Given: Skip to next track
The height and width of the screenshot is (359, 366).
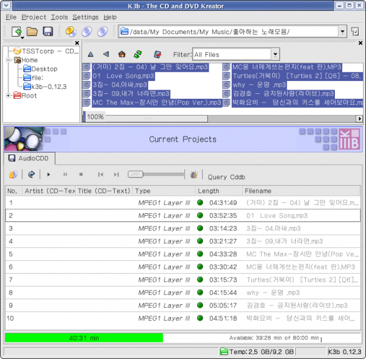Looking at the screenshot, I should 117,174.
